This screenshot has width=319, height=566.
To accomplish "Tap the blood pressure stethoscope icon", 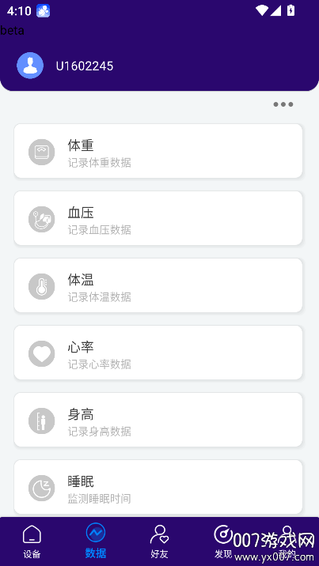I will [x=41, y=219].
